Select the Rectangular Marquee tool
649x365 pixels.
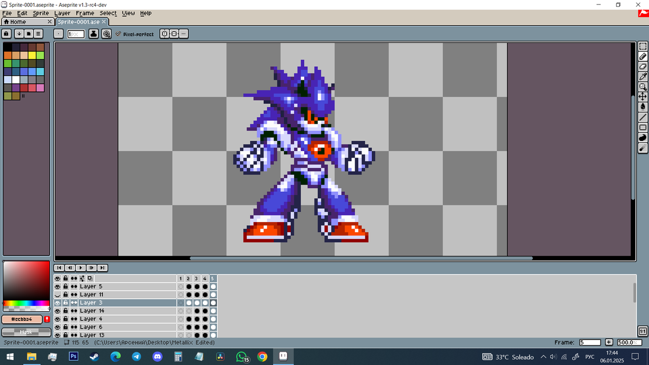(x=643, y=46)
